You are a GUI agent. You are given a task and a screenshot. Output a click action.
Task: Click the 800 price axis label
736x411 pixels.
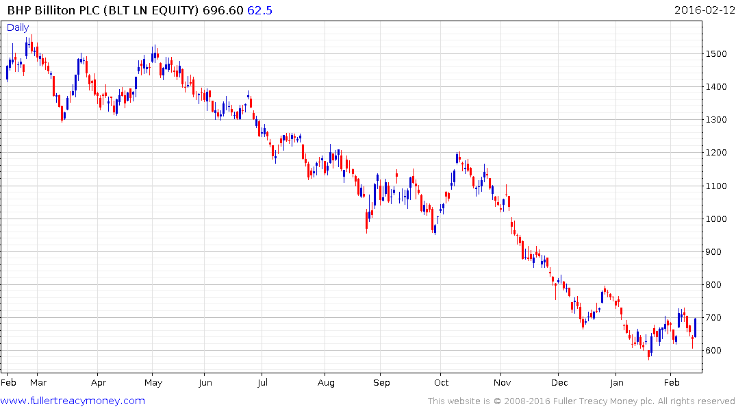pyautogui.click(x=713, y=285)
